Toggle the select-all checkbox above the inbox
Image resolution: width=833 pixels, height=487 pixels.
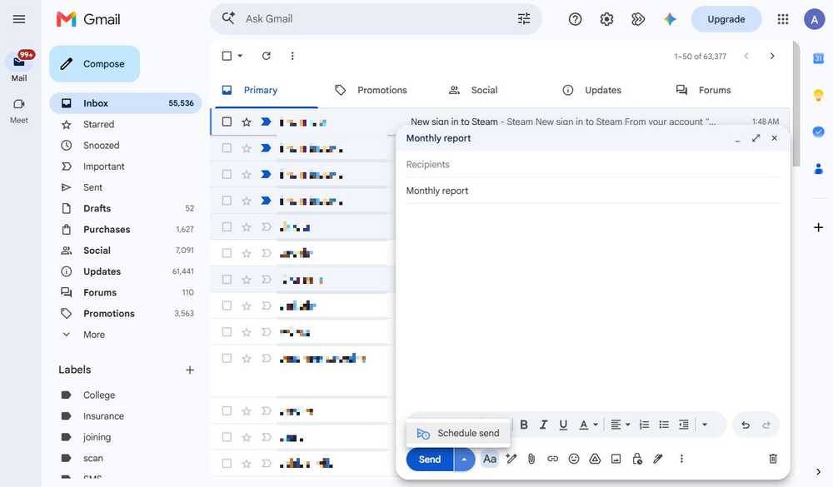click(227, 56)
